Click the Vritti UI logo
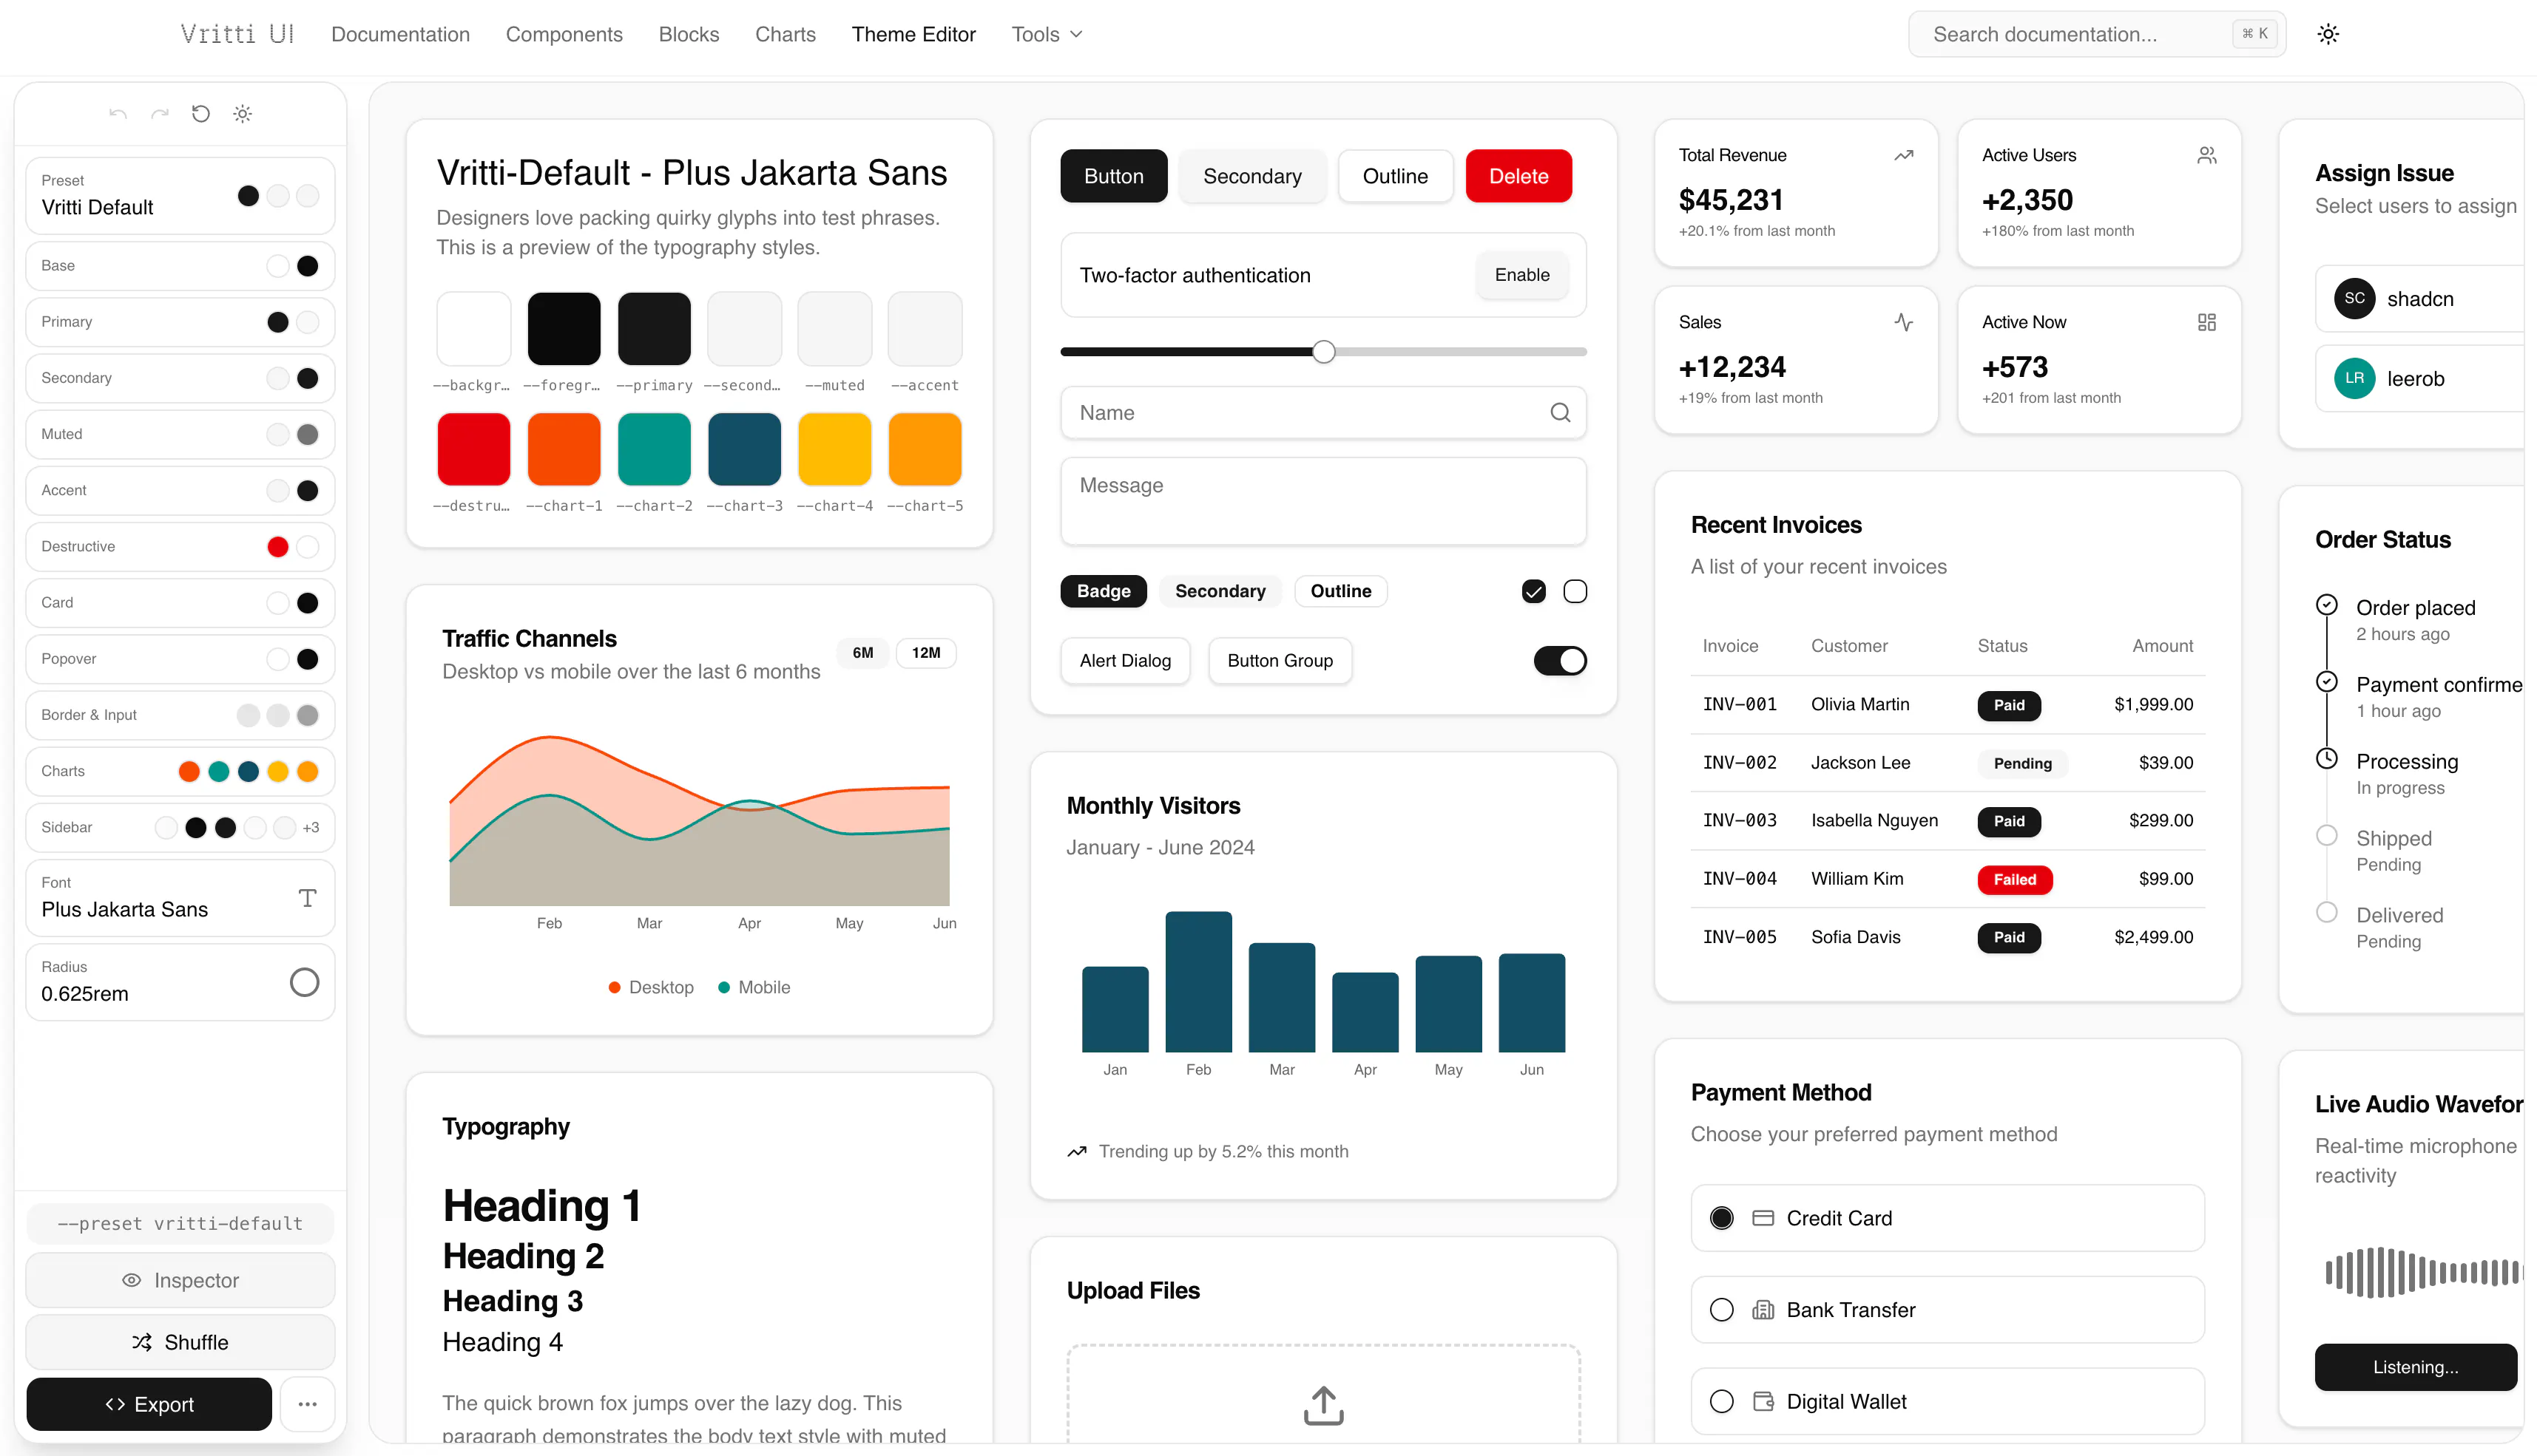Viewport: 2537px width, 1456px height. (x=237, y=34)
